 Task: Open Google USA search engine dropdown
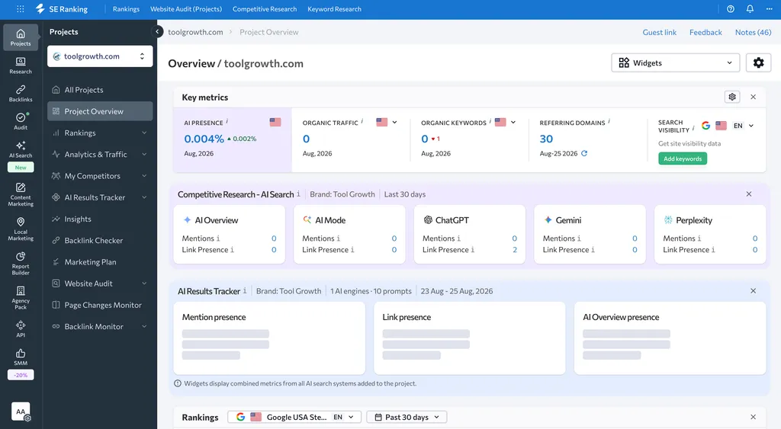tap(294, 417)
